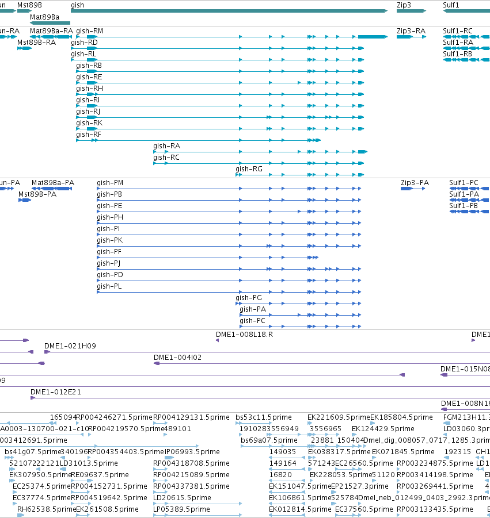Open EST RP004129131.5prime
Viewport: 490px width, 518px height.
point(161,423)
